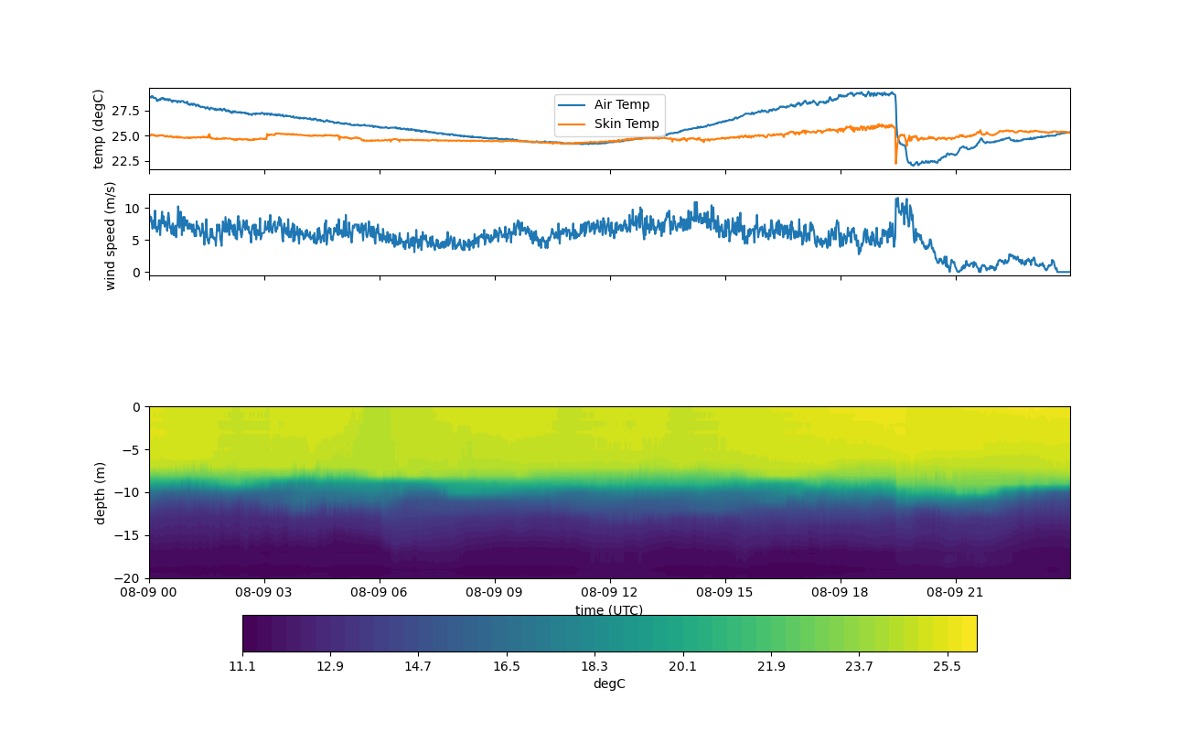Click the 'depth (m)' y-axis label
1189x732 pixels.
coord(100,492)
